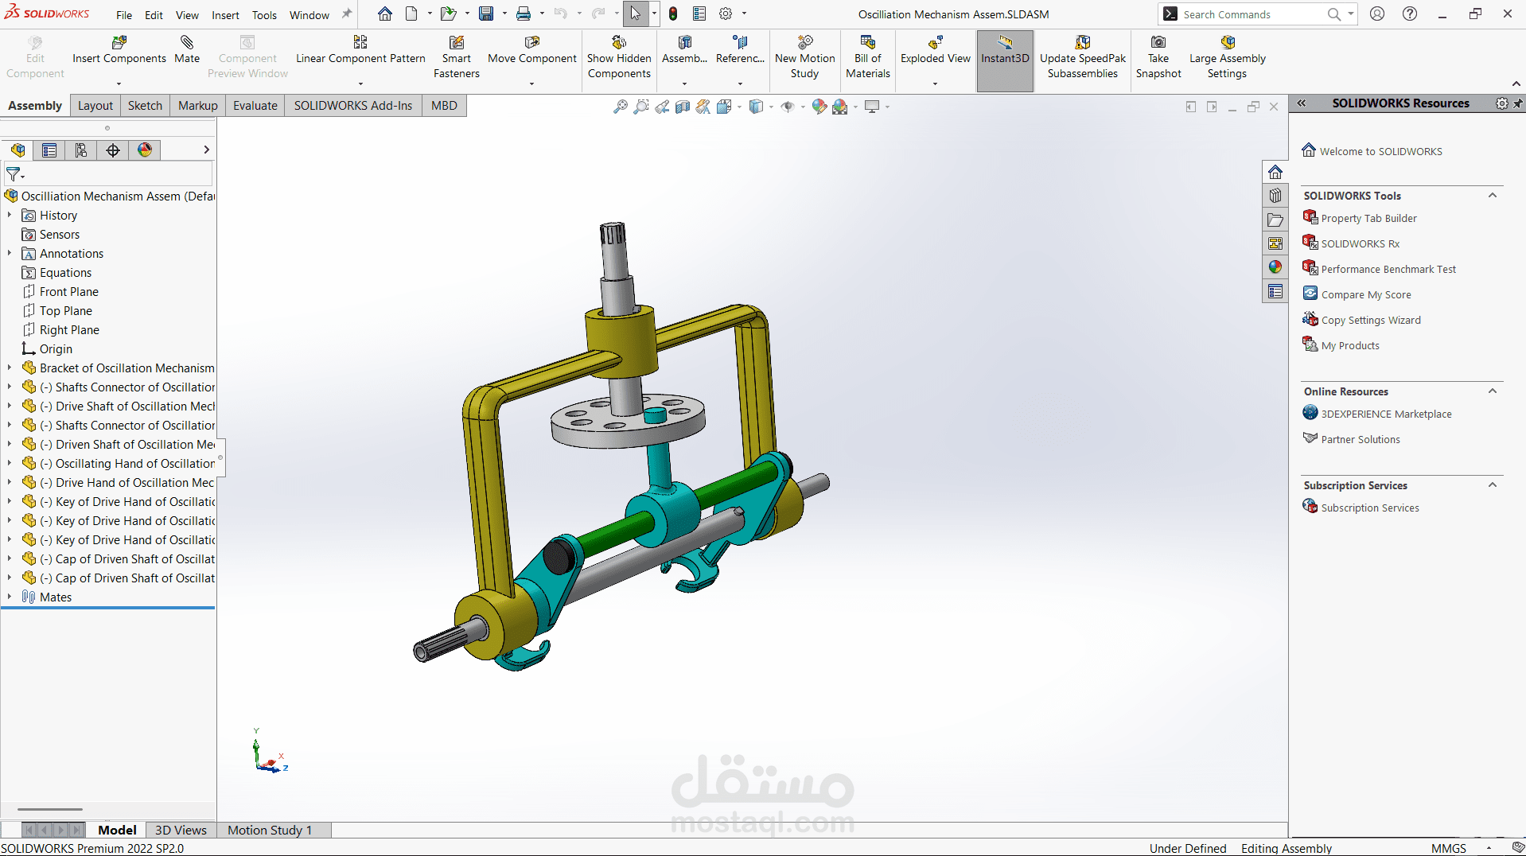Open the Tools menu
The height and width of the screenshot is (856, 1526).
pyautogui.click(x=264, y=15)
